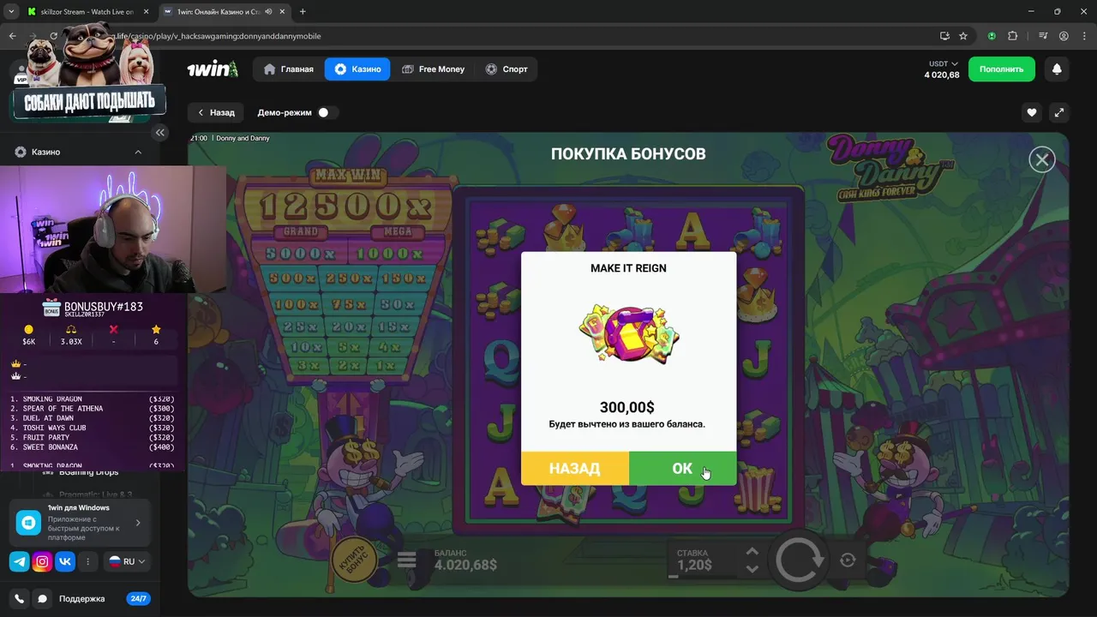Open the VK social link
Screen dimensions: 1097x617
[x=65, y=562]
